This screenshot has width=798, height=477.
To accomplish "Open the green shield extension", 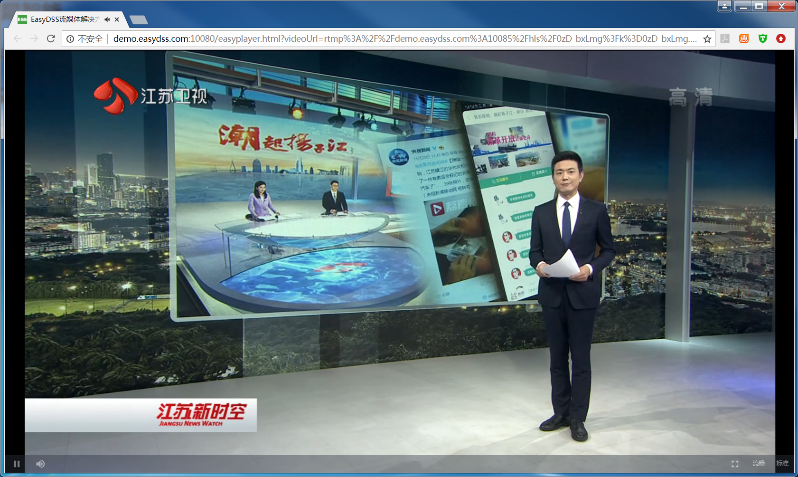I will 763,38.
